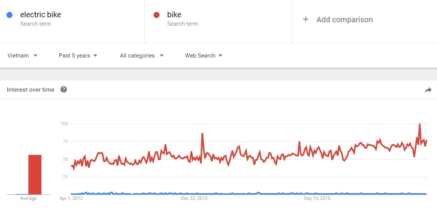
Task: Click the Average label under the bars
Action: tap(28, 198)
